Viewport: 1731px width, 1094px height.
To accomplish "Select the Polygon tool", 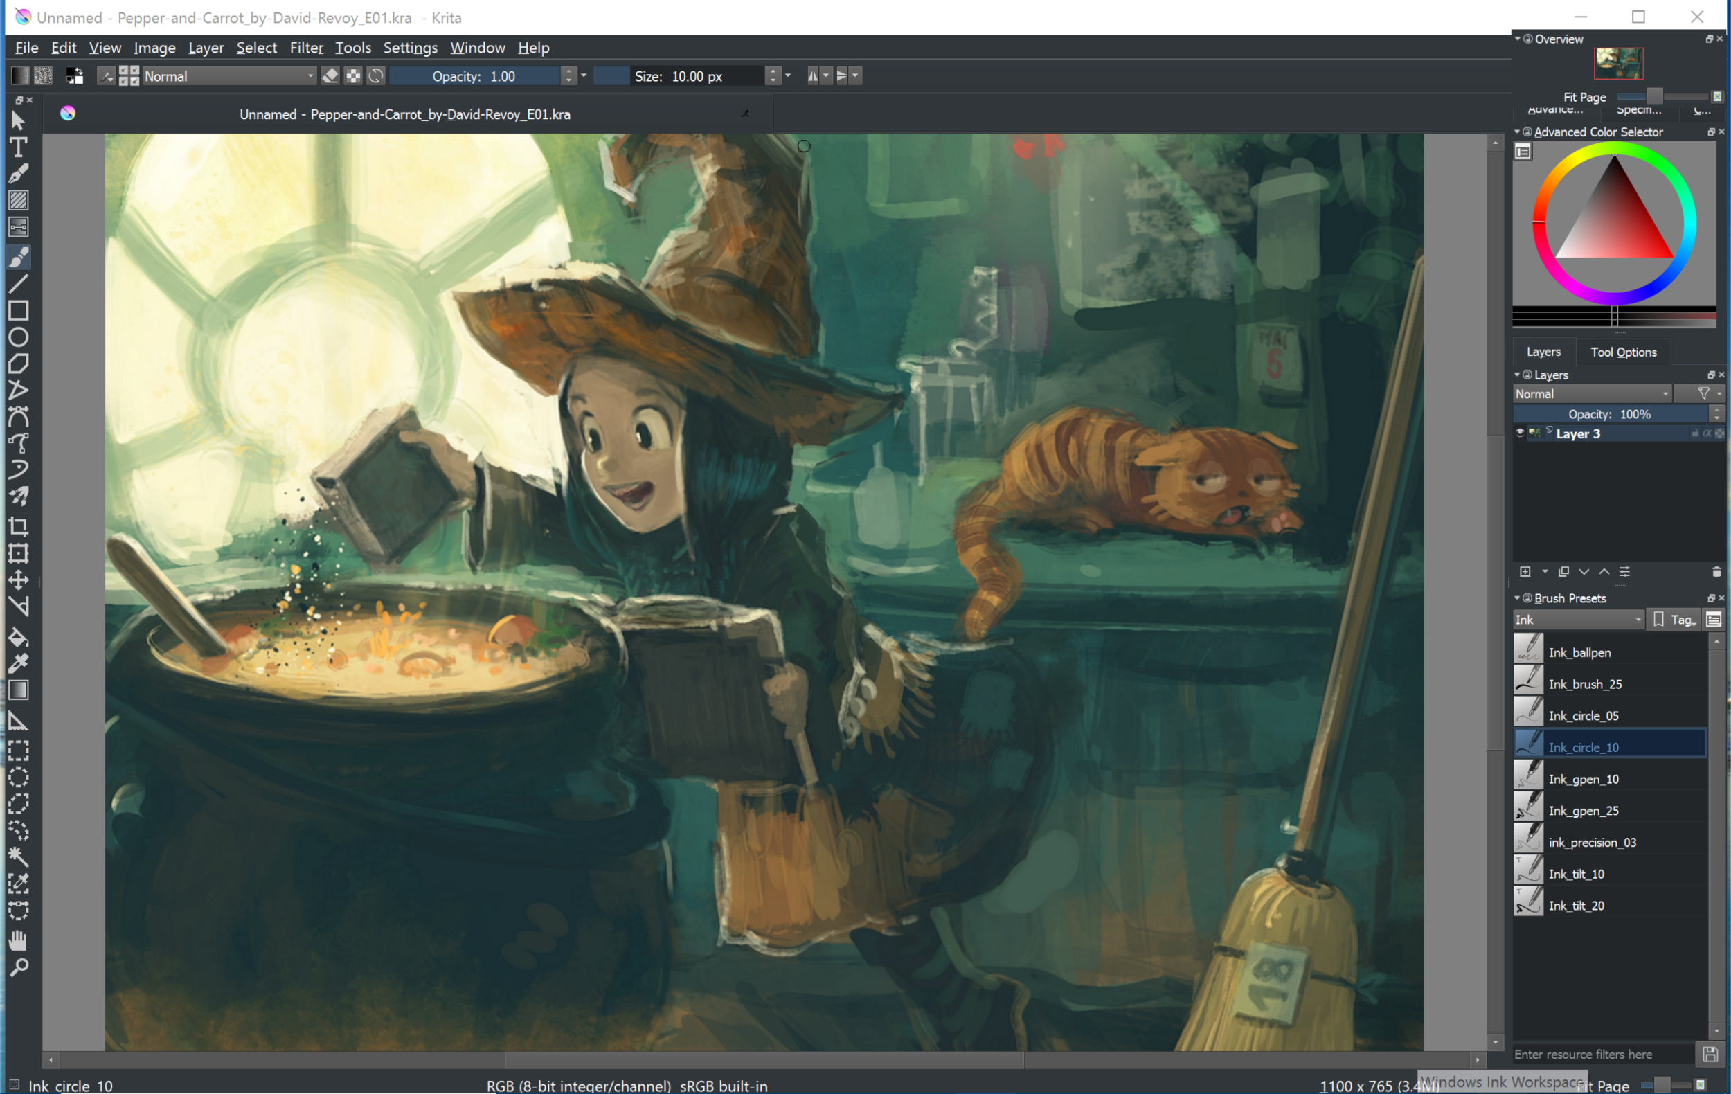I will coord(18,364).
